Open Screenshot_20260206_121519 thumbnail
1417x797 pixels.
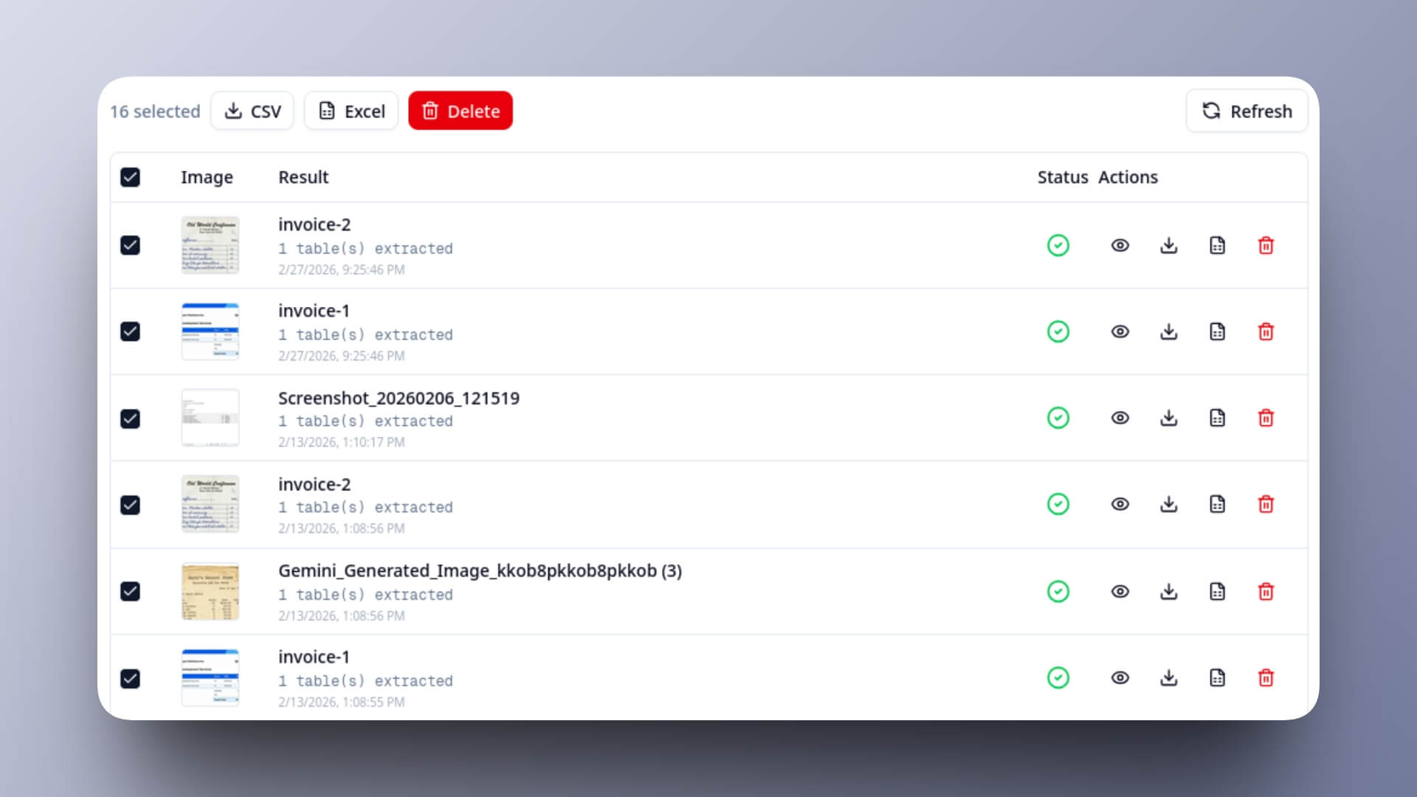pos(210,418)
